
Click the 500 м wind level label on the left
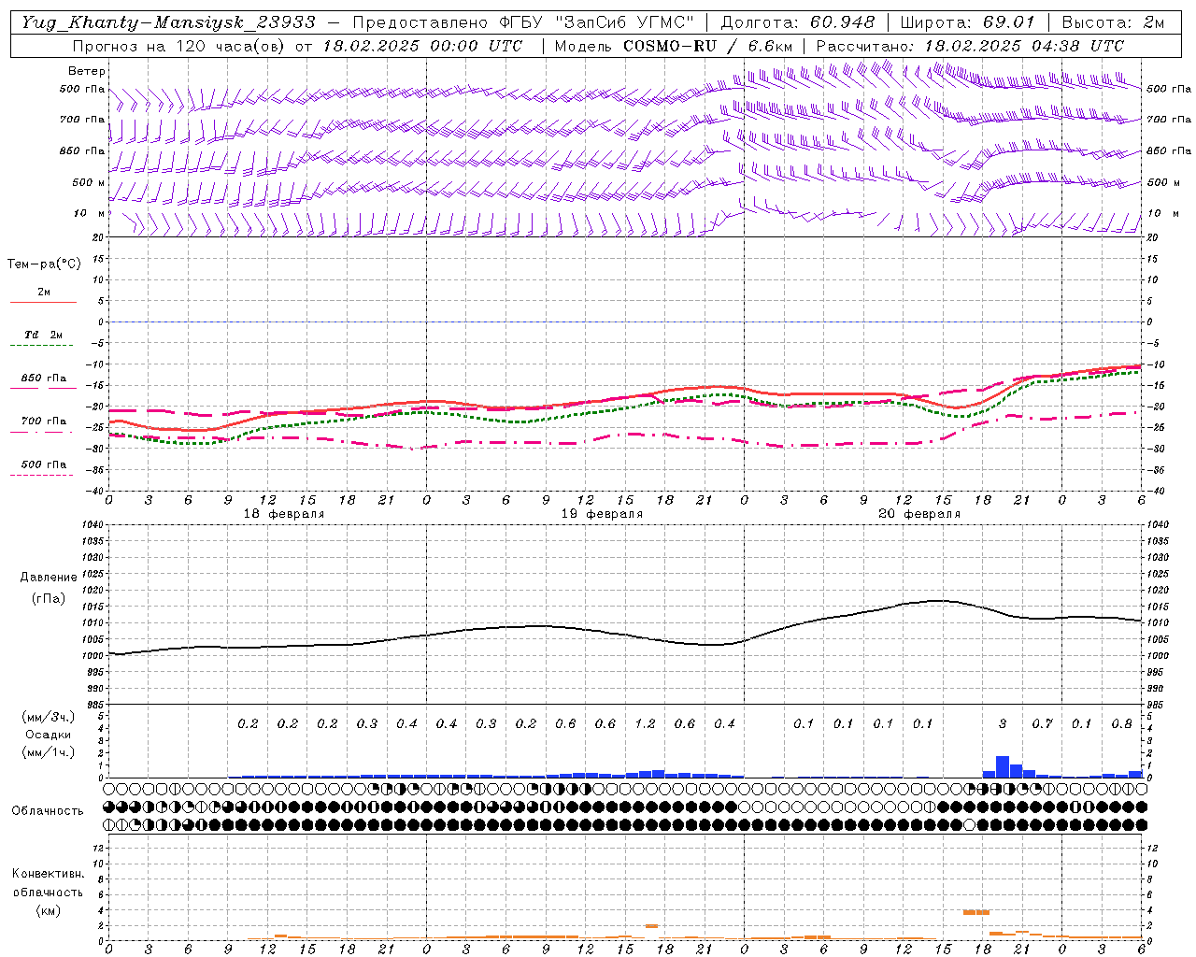click(88, 182)
